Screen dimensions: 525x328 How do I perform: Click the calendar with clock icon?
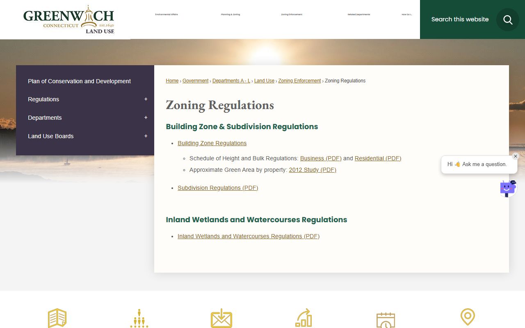[386, 320]
